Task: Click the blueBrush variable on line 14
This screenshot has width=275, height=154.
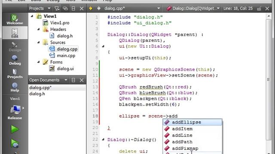Action: click(153, 93)
